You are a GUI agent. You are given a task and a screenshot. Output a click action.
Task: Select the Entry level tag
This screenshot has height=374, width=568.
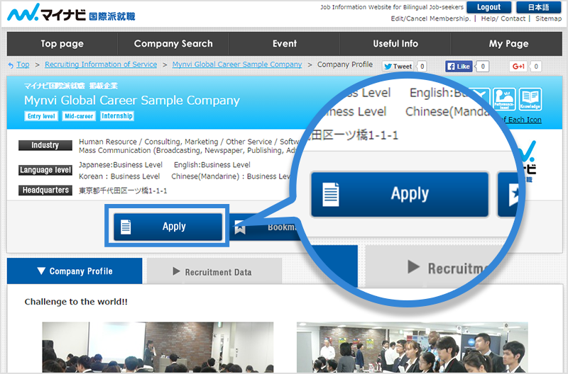click(41, 116)
